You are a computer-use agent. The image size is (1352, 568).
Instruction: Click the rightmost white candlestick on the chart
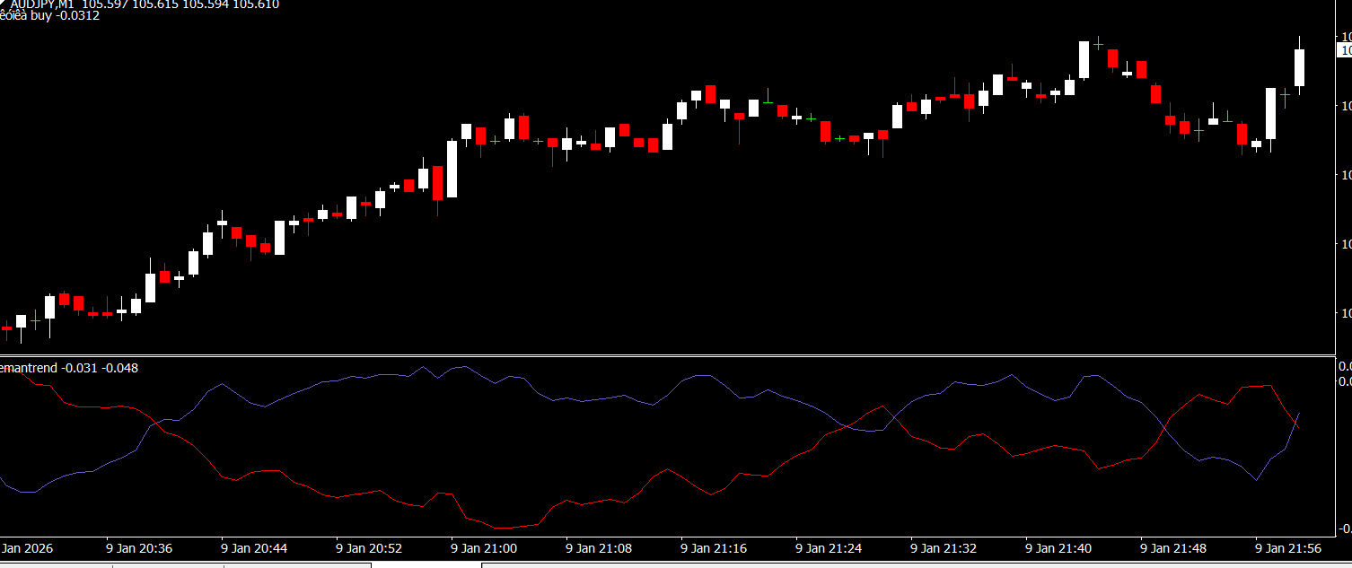click(x=1299, y=67)
